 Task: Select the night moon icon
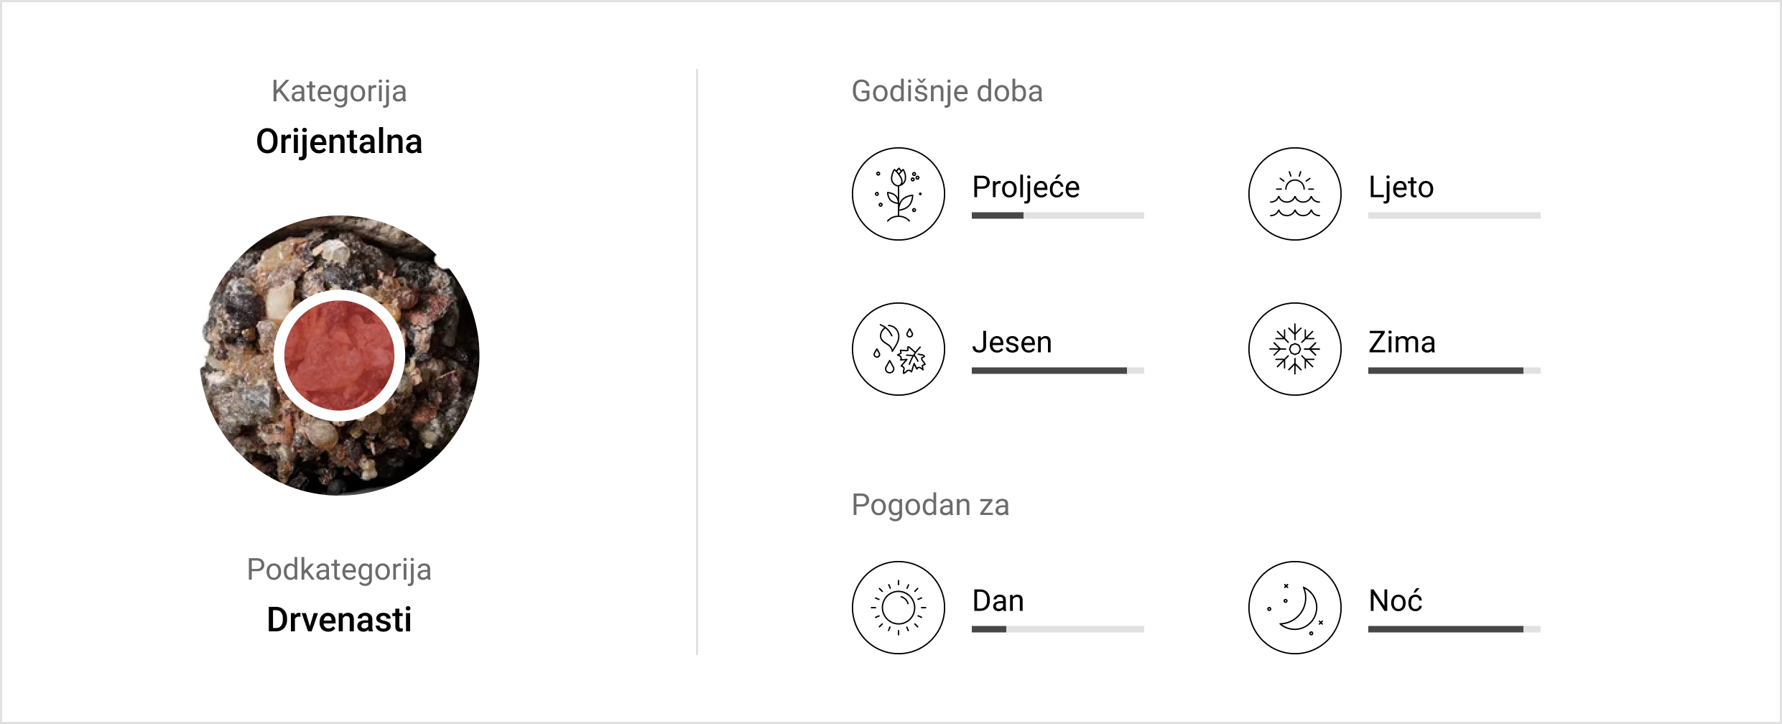click(x=1294, y=608)
